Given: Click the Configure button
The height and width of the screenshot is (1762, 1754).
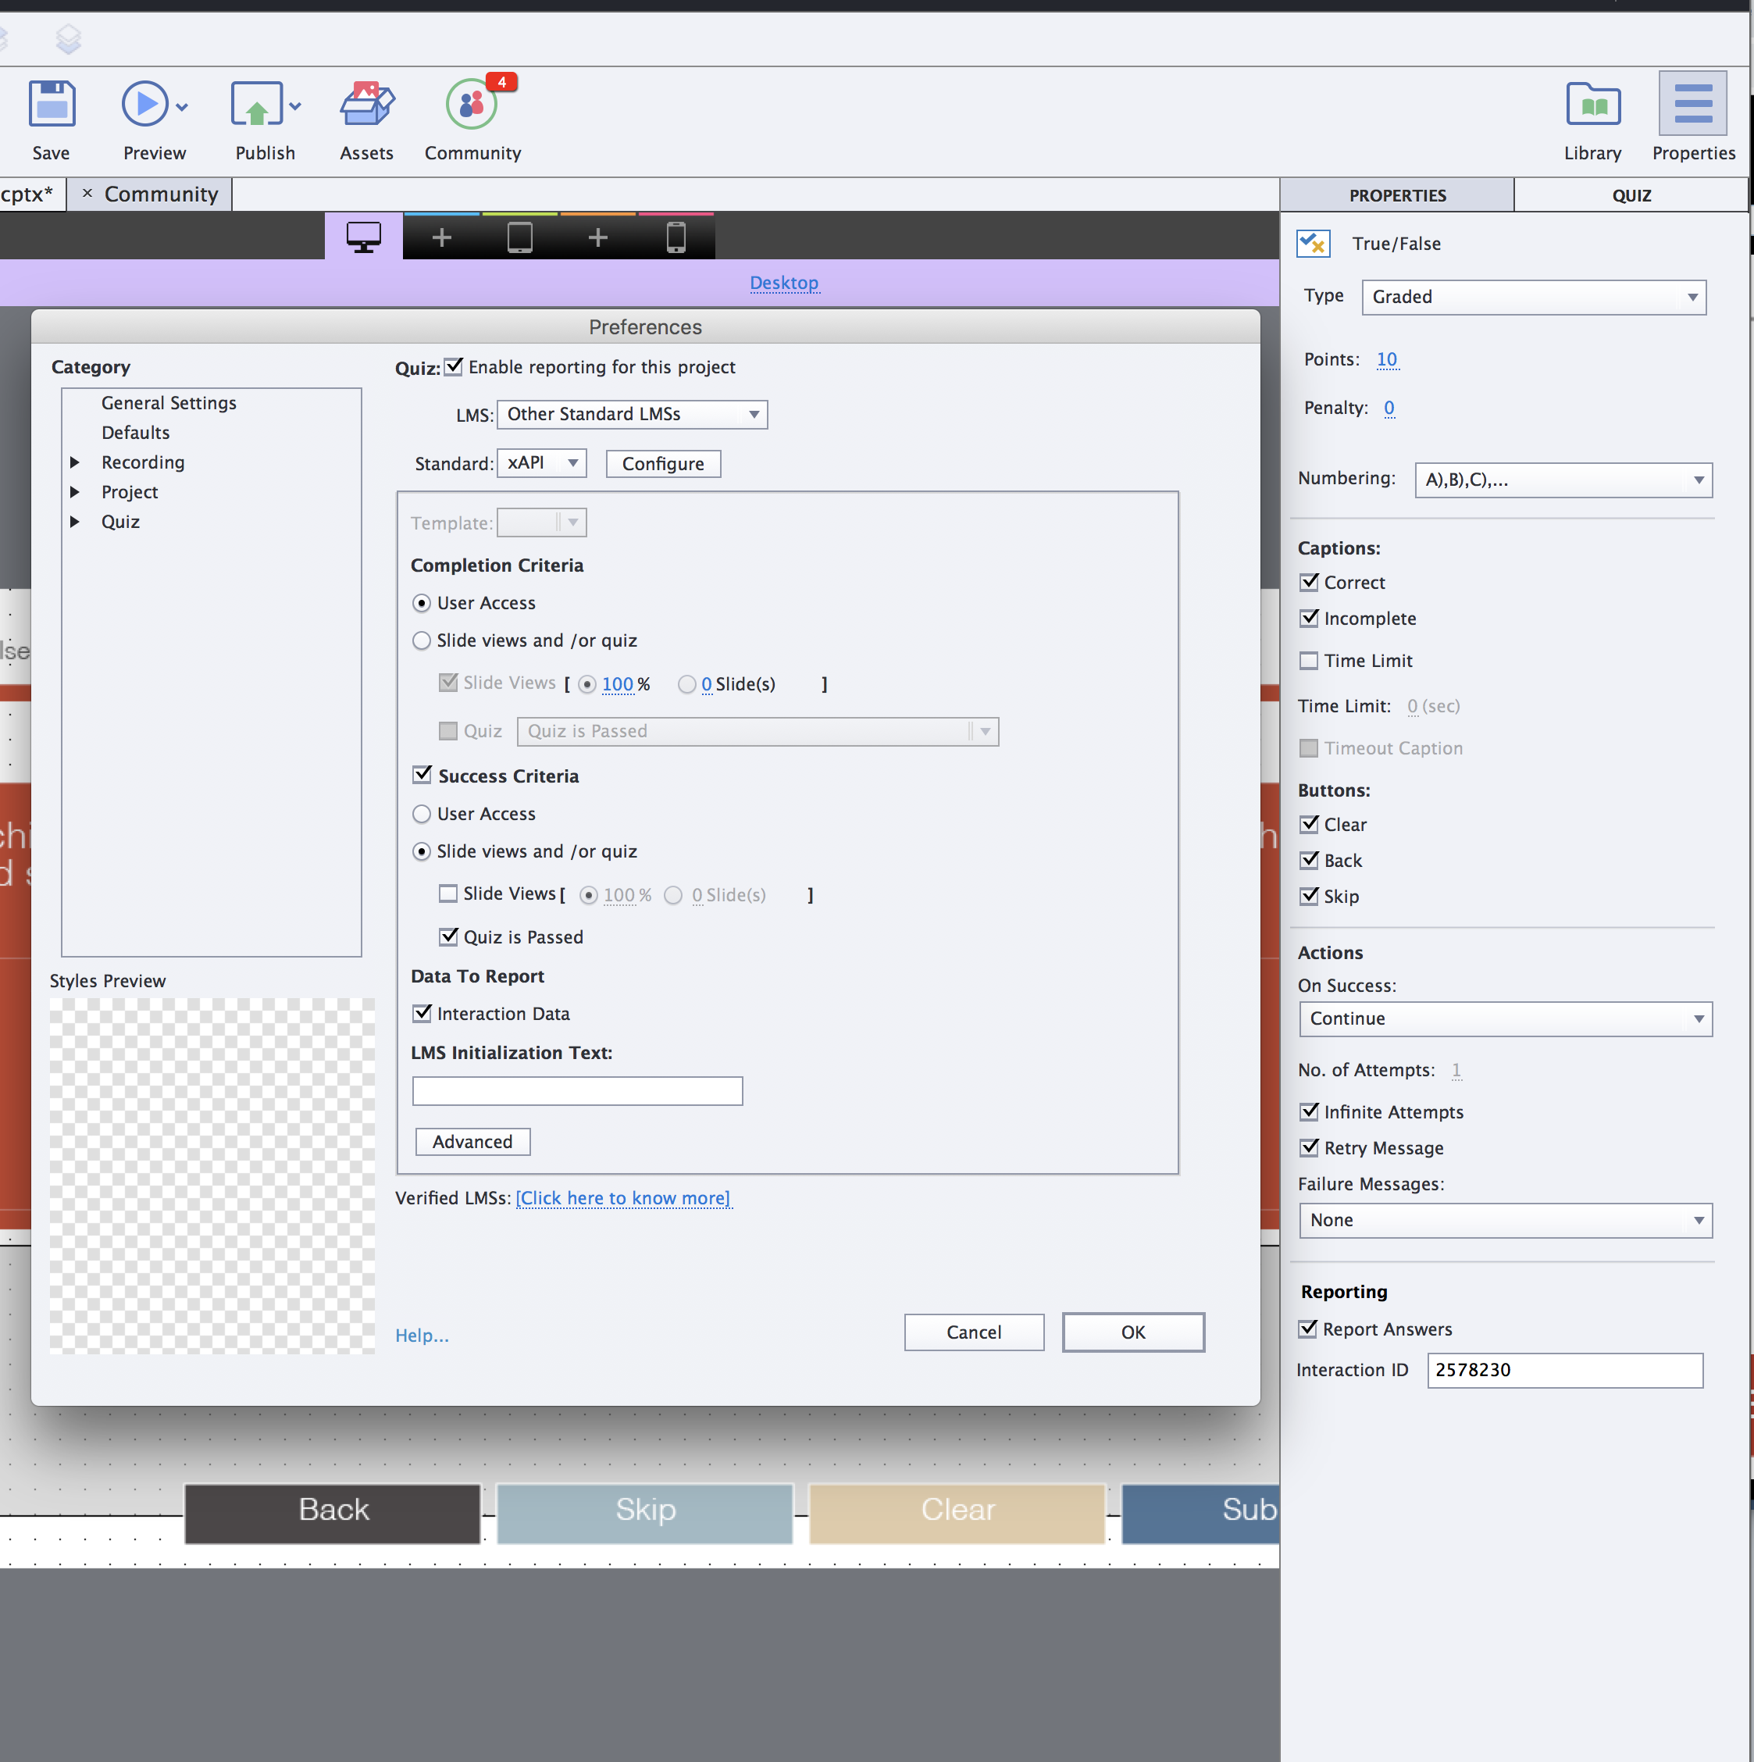Looking at the screenshot, I should coord(662,463).
